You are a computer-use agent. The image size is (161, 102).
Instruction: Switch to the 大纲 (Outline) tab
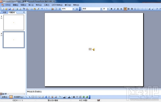point(4,12)
